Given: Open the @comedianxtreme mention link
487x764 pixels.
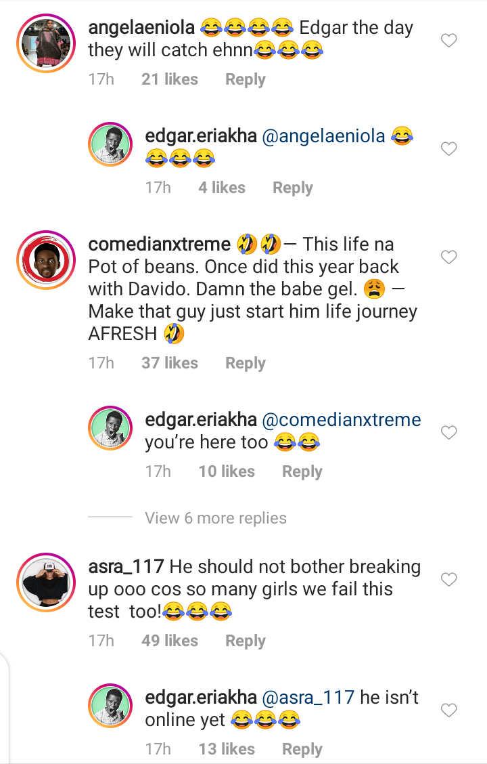Looking at the screenshot, I should (x=341, y=420).
